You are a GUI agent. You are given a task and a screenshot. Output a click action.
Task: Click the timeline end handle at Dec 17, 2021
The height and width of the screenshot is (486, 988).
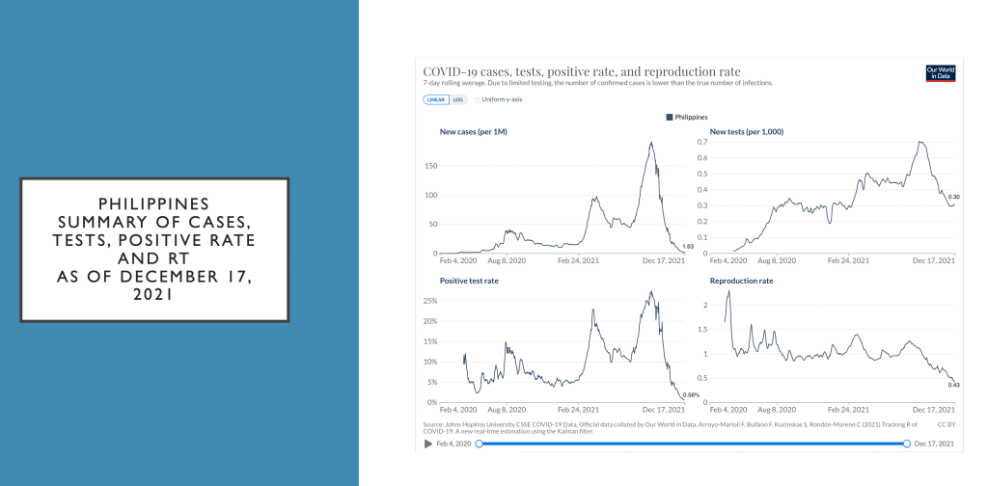click(x=906, y=444)
